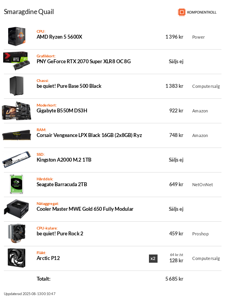Click the x2 quantity badge for Arctic P12
This screenshot has height=299, width=225.
tap(153, 258)
